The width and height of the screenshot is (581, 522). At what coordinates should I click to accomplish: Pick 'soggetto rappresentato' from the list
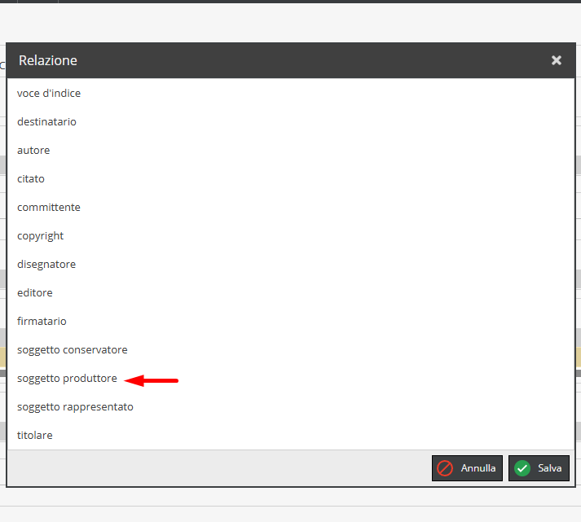(x=75, y=407)
